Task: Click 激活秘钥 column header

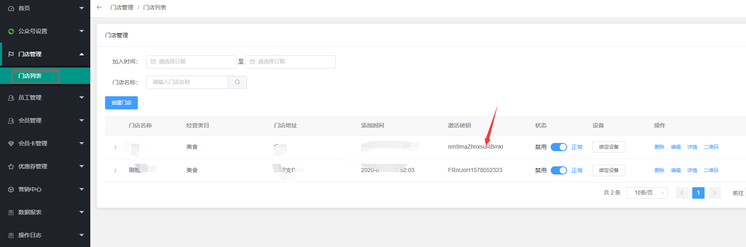Action: (460, 125)
